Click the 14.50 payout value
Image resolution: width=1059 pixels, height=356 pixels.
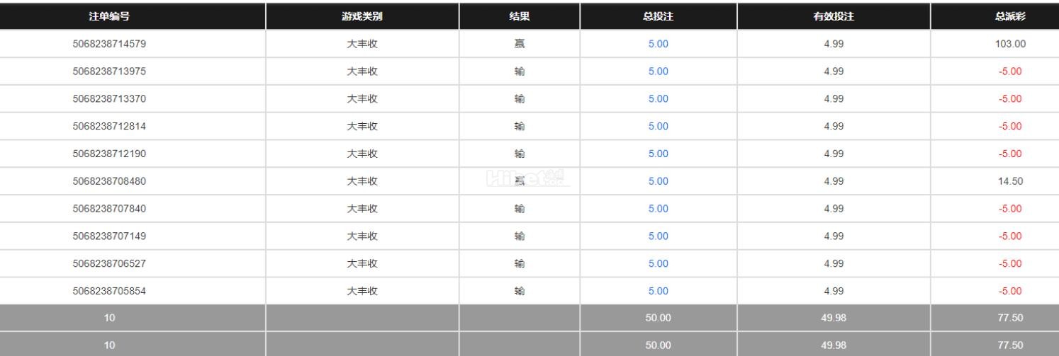[x=1010, y=181]
